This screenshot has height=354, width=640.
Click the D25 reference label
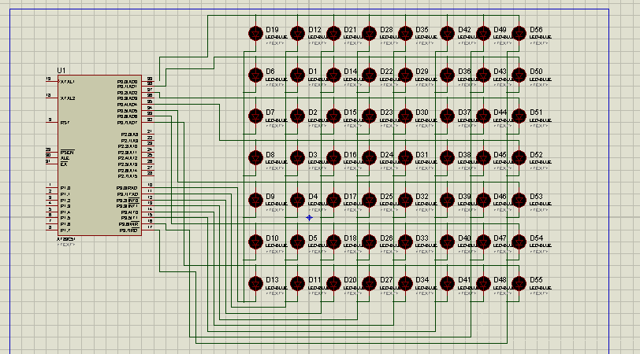[386, 197]
